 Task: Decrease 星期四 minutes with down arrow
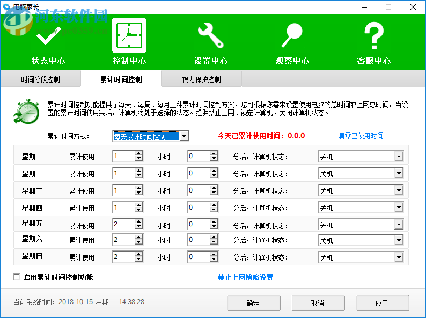214,210
